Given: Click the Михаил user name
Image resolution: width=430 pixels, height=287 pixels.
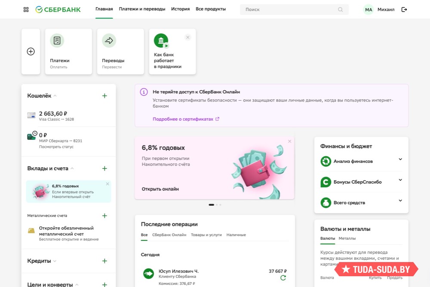Looking at the screenshot, I should click(x=386, y=9).
